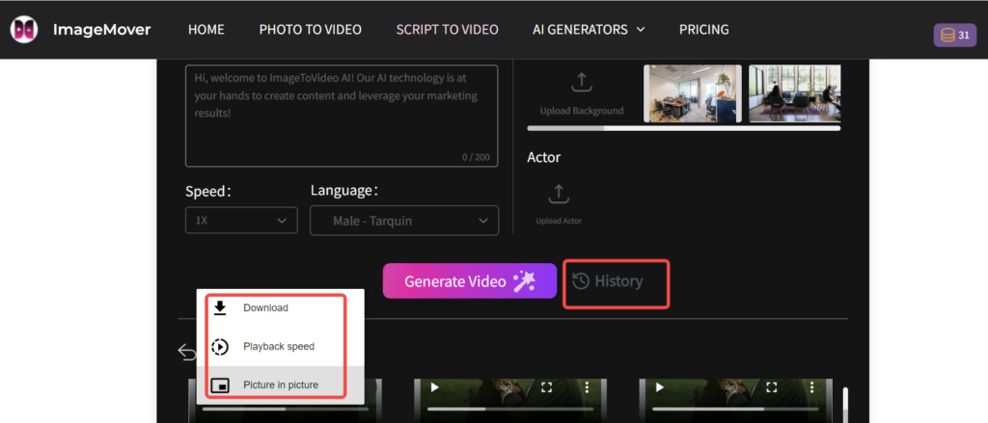Play the middle video thumbnail

click(434, 387)
